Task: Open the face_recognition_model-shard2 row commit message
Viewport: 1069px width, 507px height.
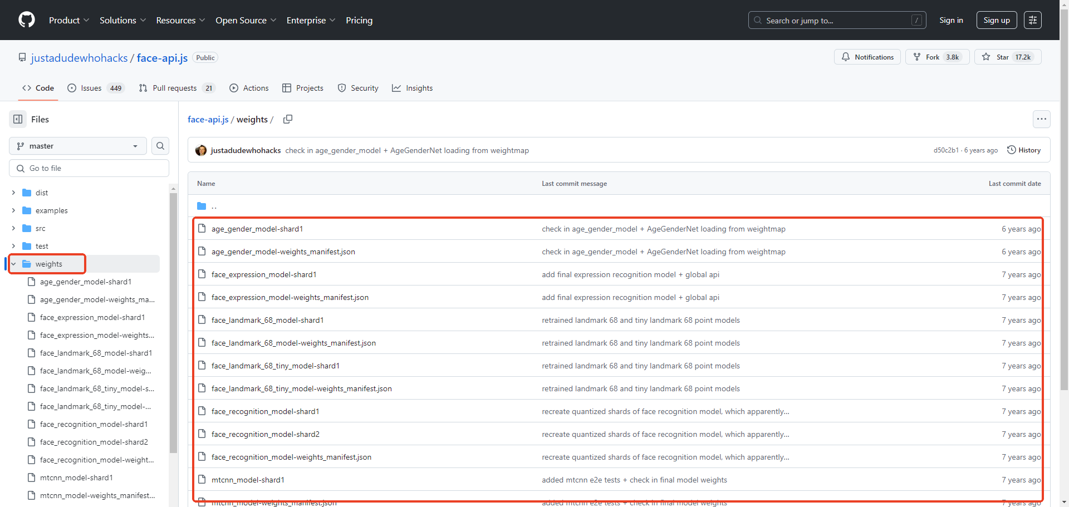Action: 665,434
